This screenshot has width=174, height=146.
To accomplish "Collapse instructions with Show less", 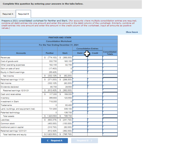I will point(132,32).
